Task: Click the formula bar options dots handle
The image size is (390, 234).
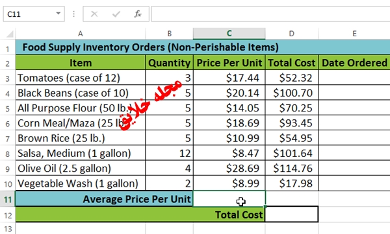Action: point(73,14)
